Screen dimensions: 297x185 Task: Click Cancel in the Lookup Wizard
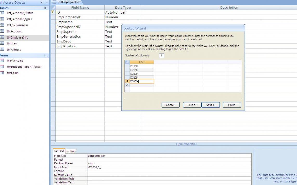coord(170,105)
